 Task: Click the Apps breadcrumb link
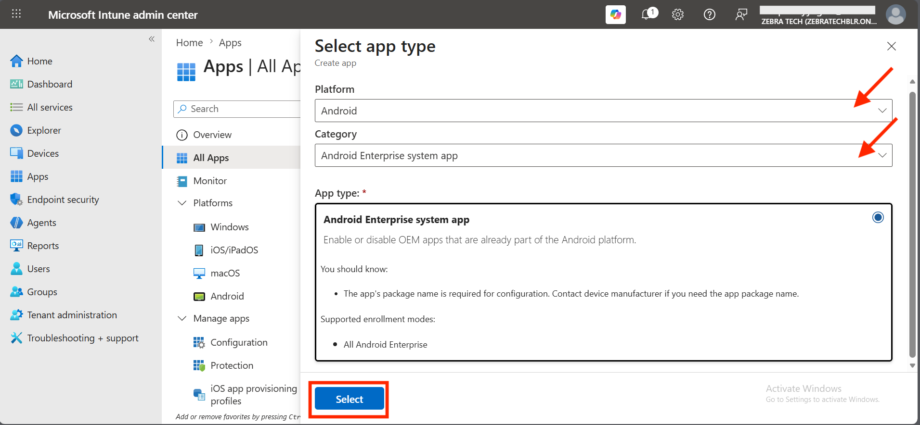(x=230, y=43)
